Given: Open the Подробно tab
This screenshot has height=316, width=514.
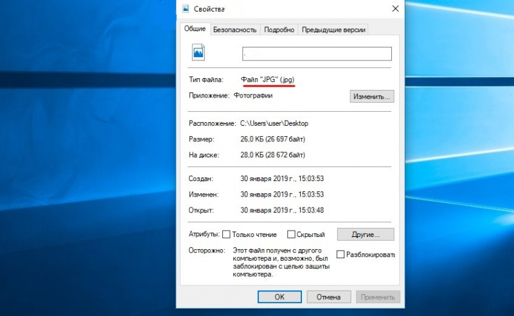Looking at the screenshot, I should pos(279,30).
